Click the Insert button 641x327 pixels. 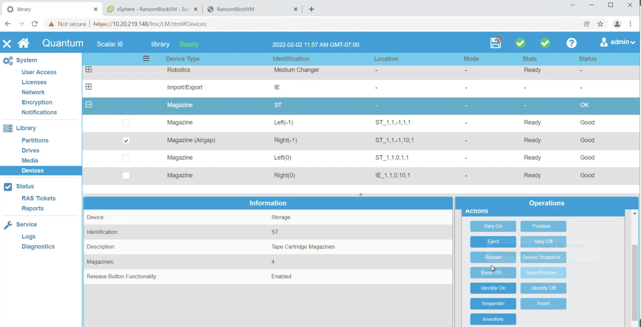tap(543, 303)
